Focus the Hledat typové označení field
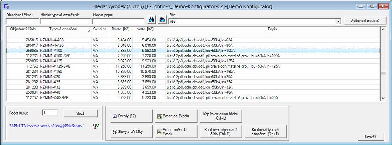The width and height of the screenshot is (392, 145). tap(66, 21)
